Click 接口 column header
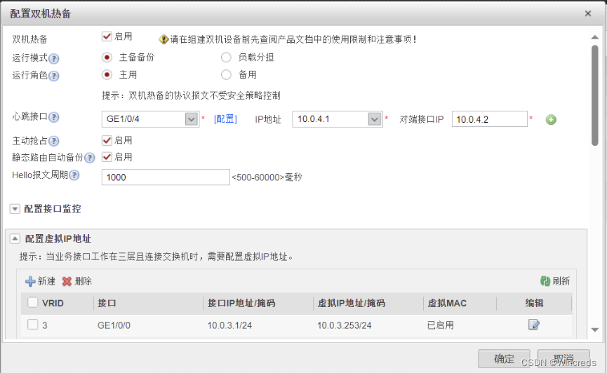Viewport: 607px width, 373px height. pos(107,303)
